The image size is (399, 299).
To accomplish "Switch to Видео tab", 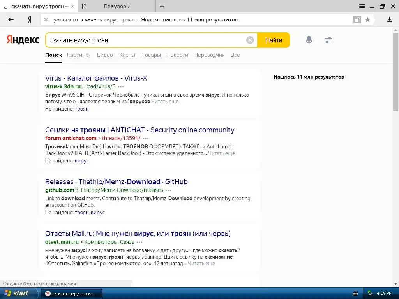I will click(105, 55).
